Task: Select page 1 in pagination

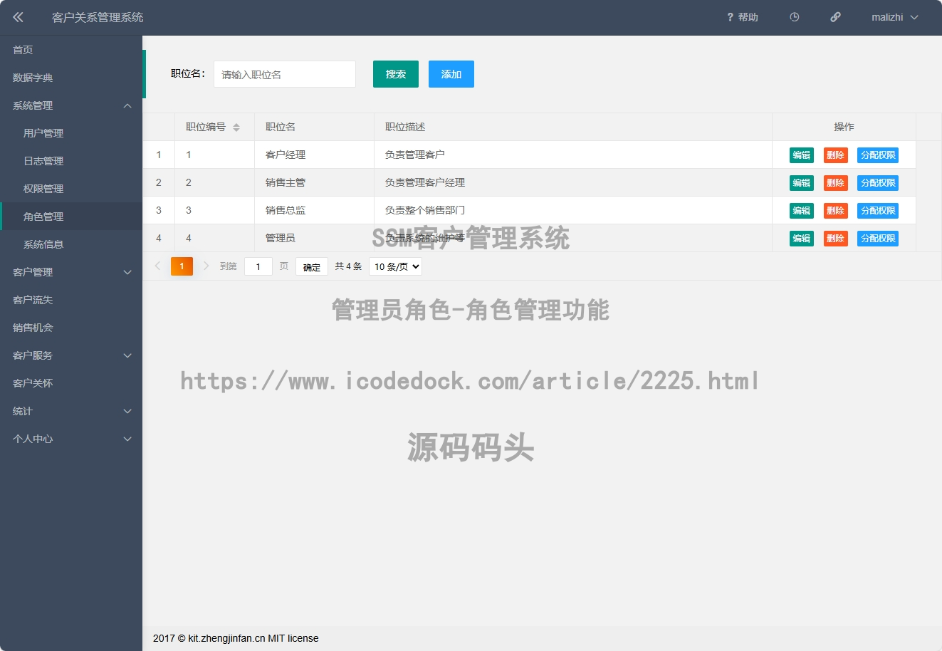Action: pyautogui.click(x=182, y=266)
